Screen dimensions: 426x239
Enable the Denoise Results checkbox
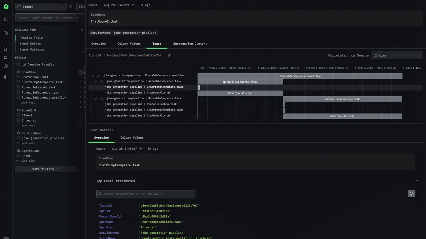click(x=18, y=64)
